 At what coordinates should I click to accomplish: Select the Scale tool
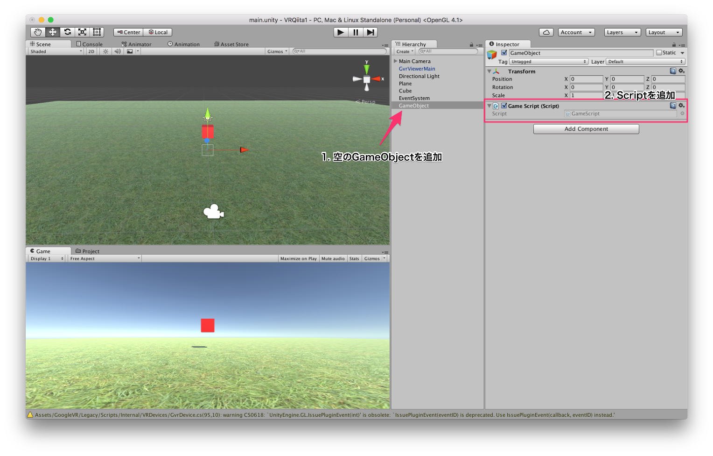click(x=82, y=32)
